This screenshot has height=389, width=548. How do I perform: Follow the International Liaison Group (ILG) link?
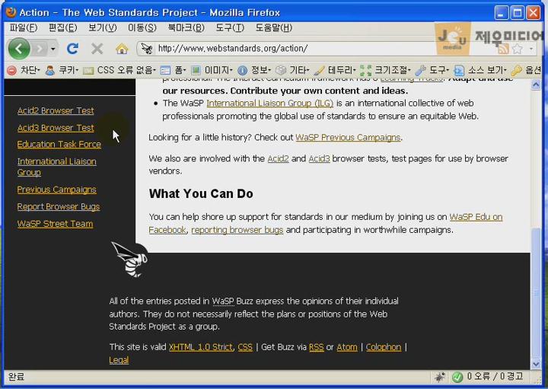[x=269, y=104]
